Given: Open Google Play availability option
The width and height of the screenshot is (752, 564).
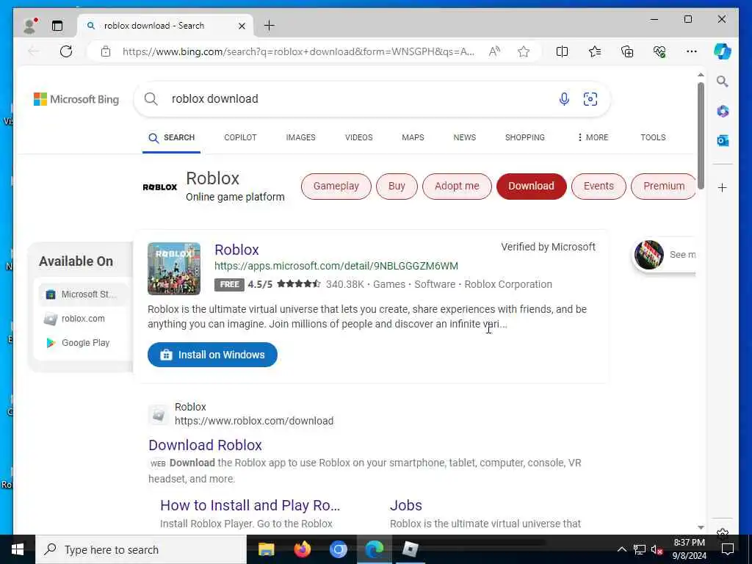Looking at the screenshot, I should pos(78,343).
